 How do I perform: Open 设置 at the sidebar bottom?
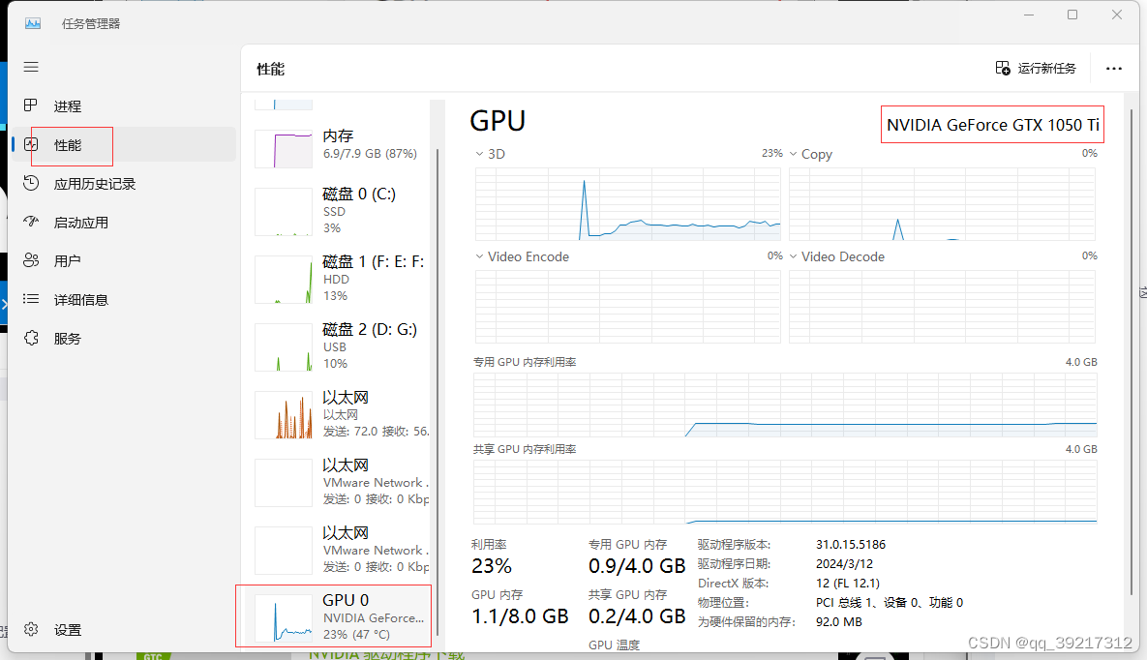coord(124,629)
